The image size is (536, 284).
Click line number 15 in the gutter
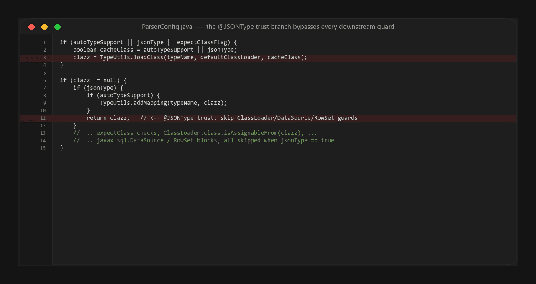coord(43,148)
